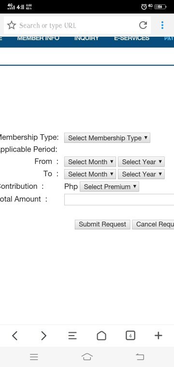This screenshot has width=174, height=367.
Task: Focus the Total Amount text field
Action: coord(119,199)
